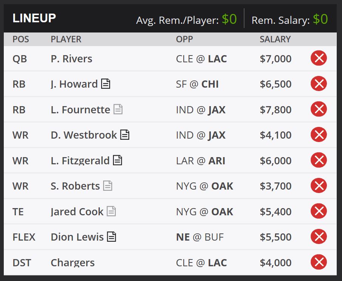The image size is (342, 281).
Task: Remove L. Fournette with red X button
Action: tap(319, 109)
